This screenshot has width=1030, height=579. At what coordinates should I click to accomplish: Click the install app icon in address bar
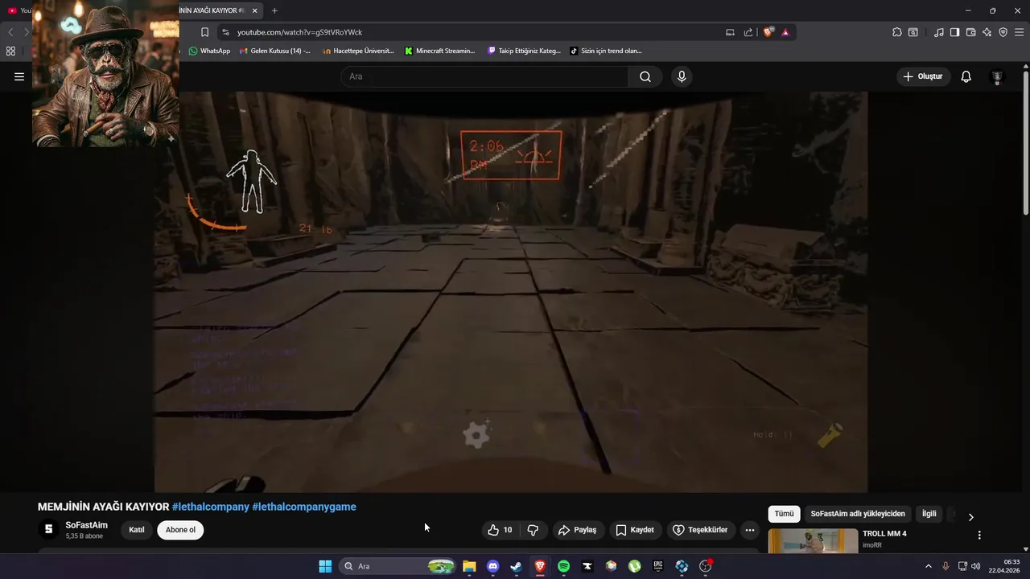[x=730, y=32]
